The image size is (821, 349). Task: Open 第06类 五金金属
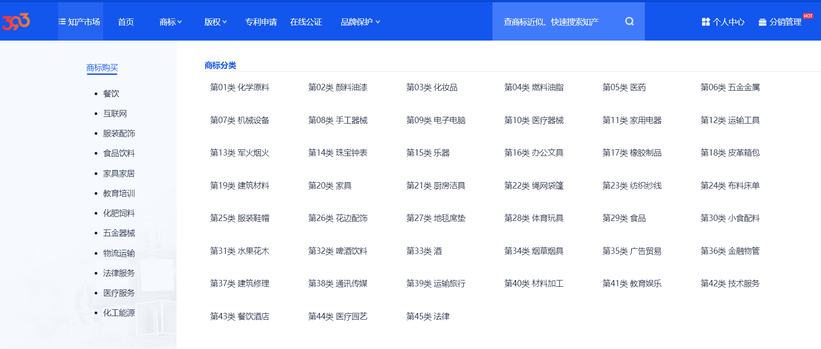pos(730,87)
